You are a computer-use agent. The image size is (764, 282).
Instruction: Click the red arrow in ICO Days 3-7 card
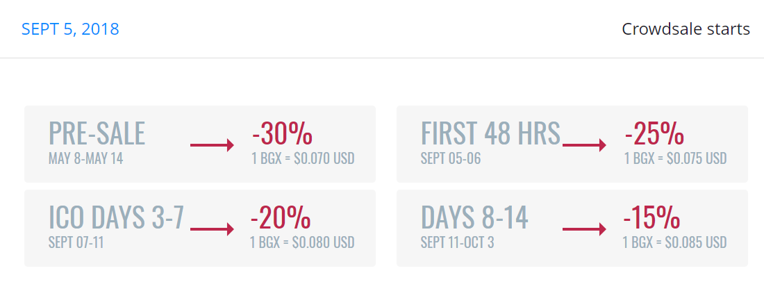click(x=212, y=229)
